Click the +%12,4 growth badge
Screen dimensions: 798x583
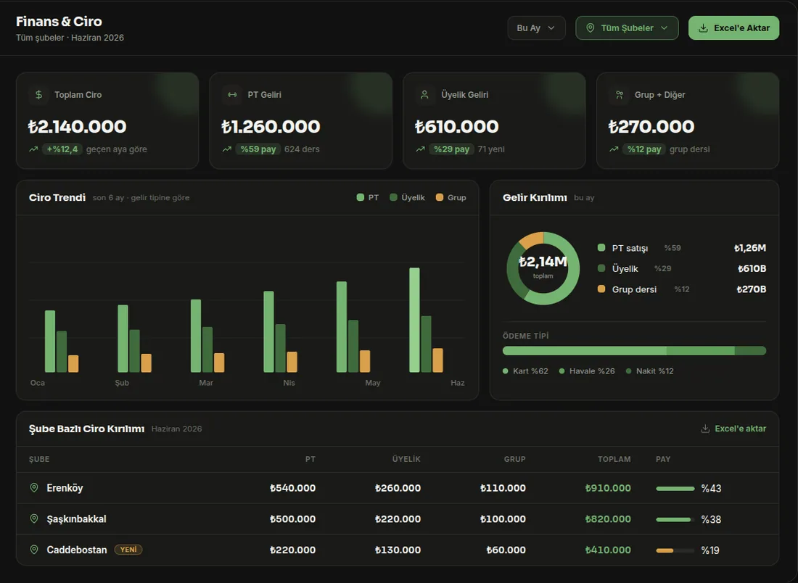[62, 149]
